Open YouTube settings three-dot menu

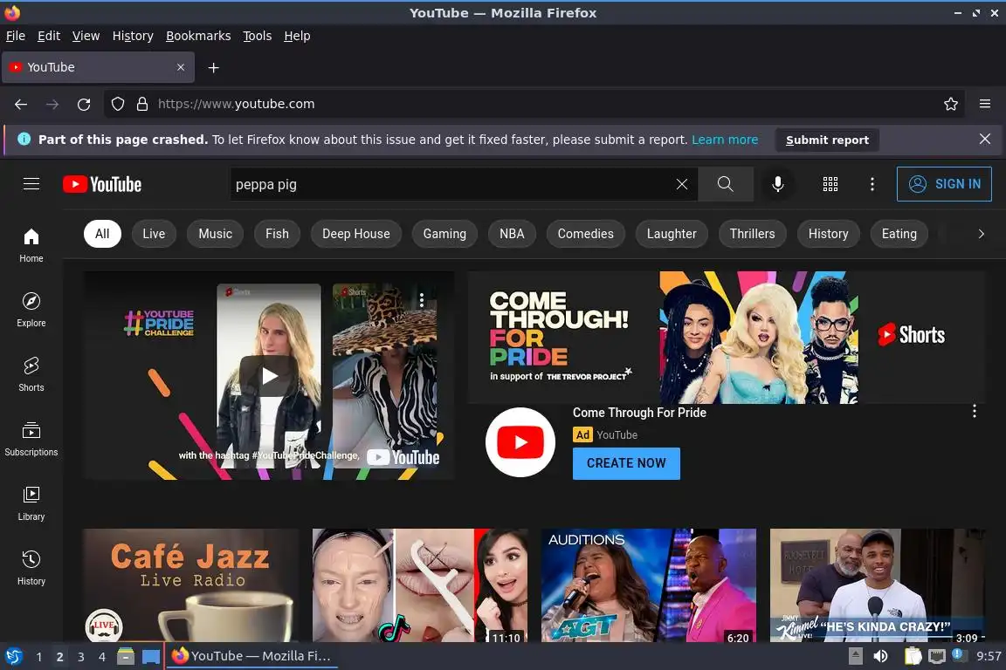tap(872, 185)
